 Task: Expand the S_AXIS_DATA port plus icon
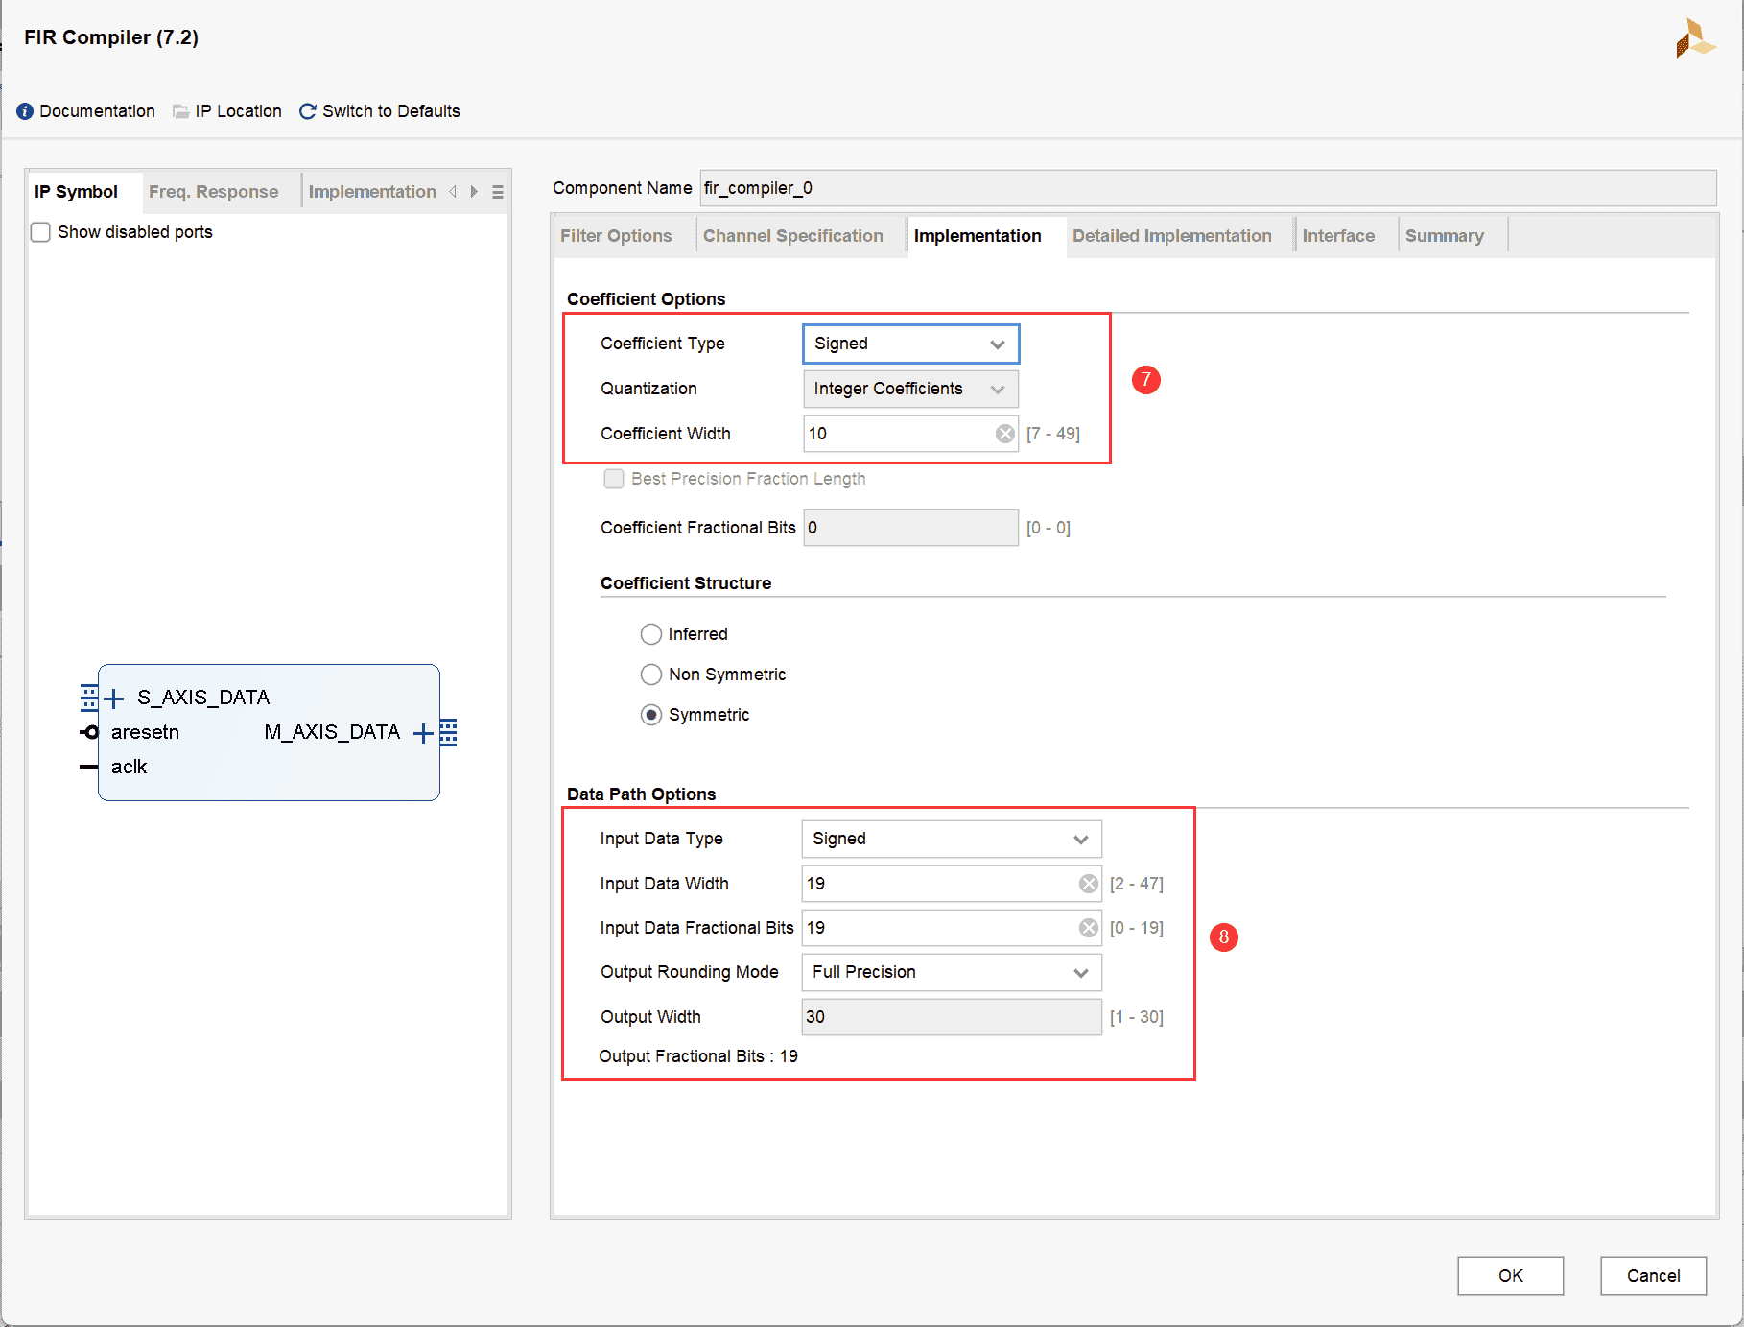tap(114, 698)
